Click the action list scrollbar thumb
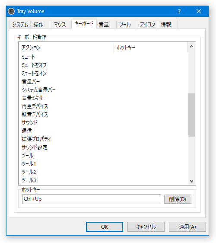 [x=191, y=115]
